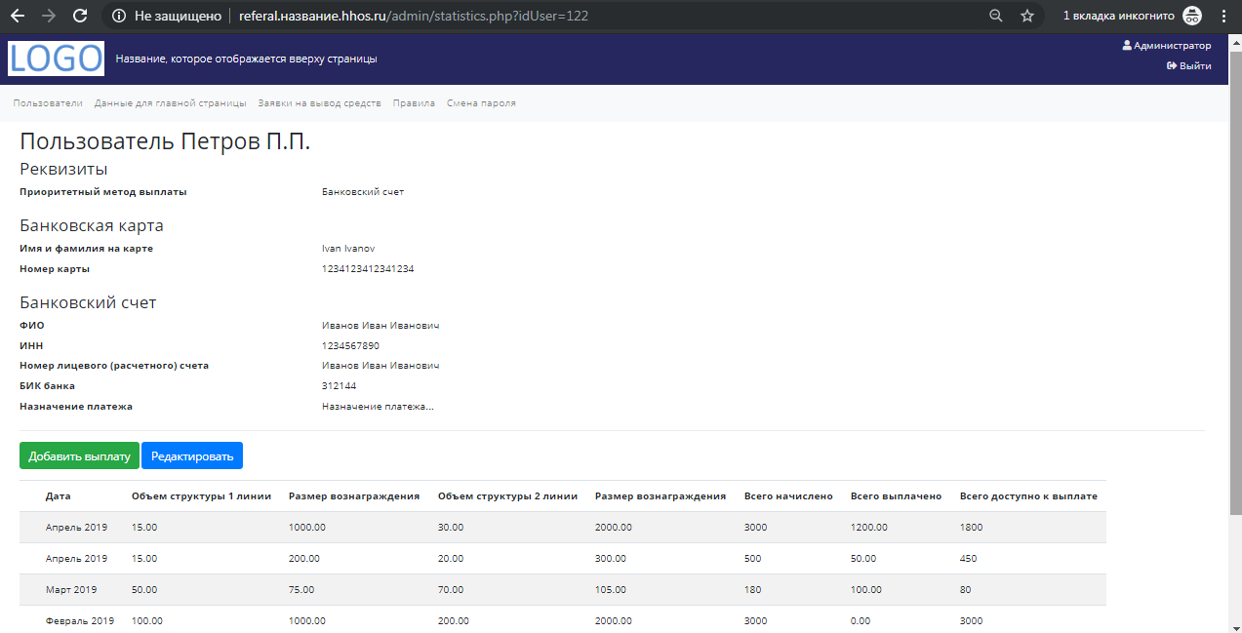Click the Реквизиты section heading

[63, 170]
